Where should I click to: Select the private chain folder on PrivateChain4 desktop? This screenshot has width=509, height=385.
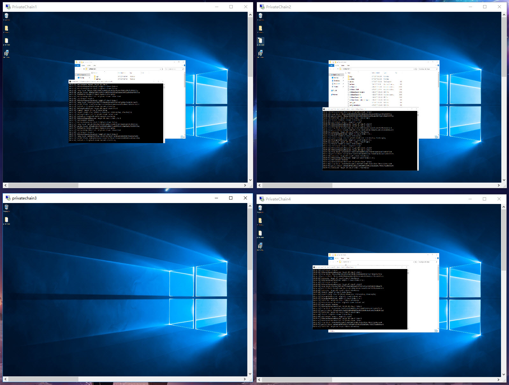pos(260,234)
